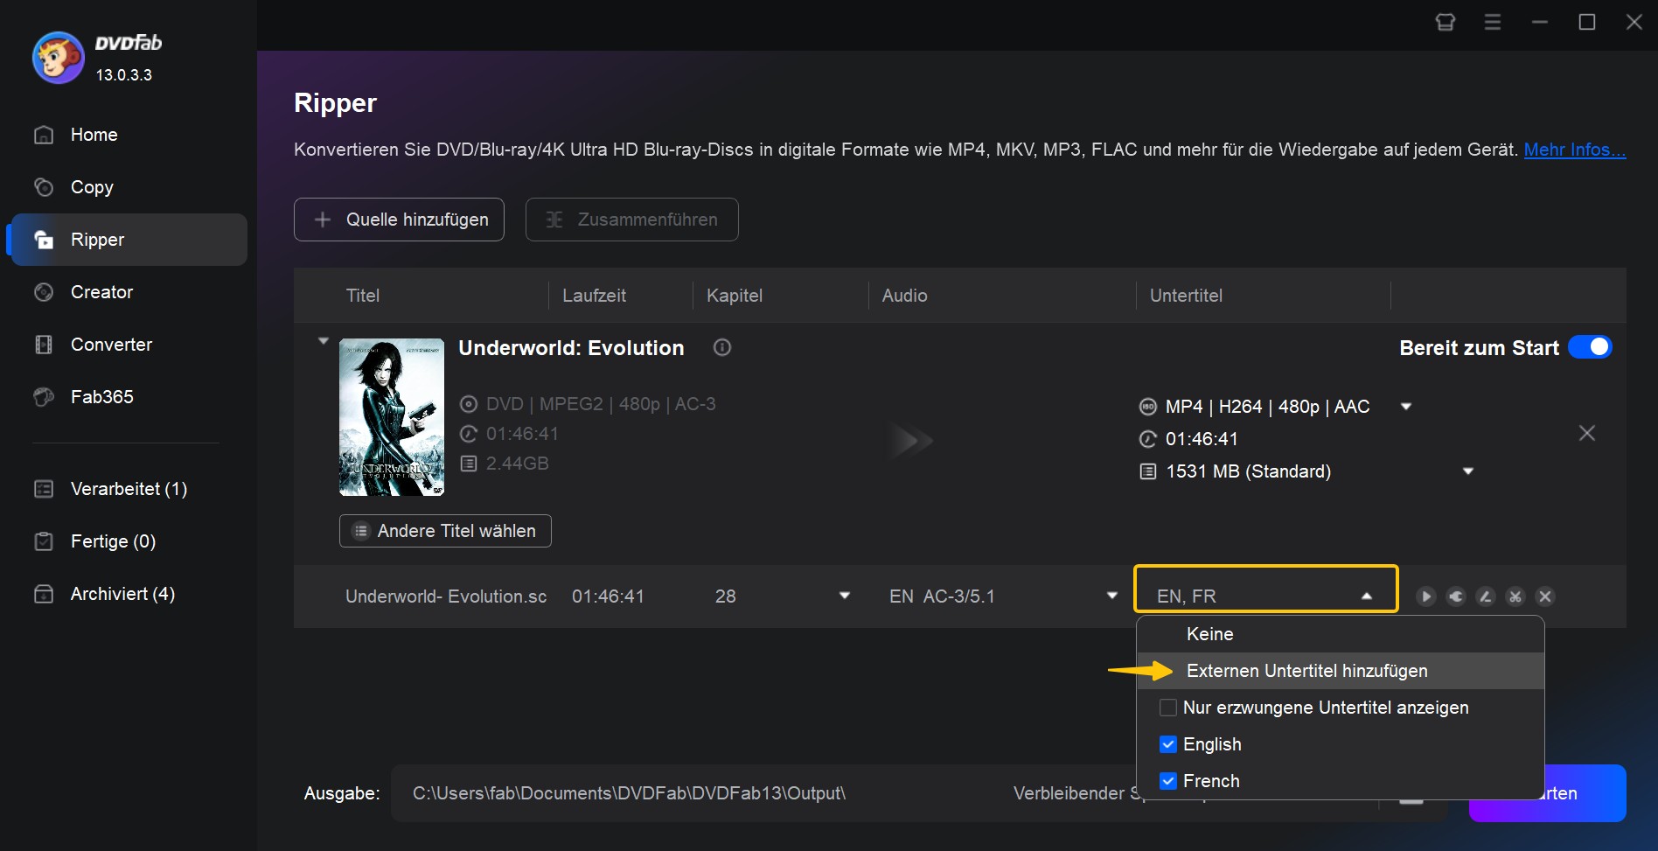Open the skin/theme shirt icon
This screenshot has width=1658, height=851.
1446,22
